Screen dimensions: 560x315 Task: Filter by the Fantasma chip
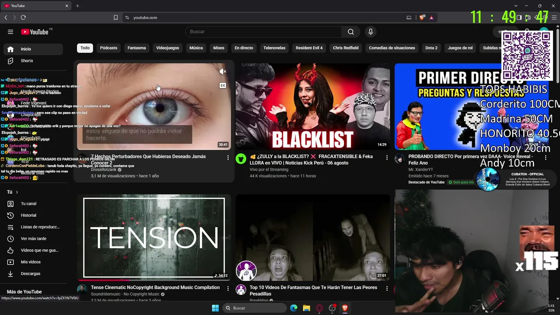point(137,48)
